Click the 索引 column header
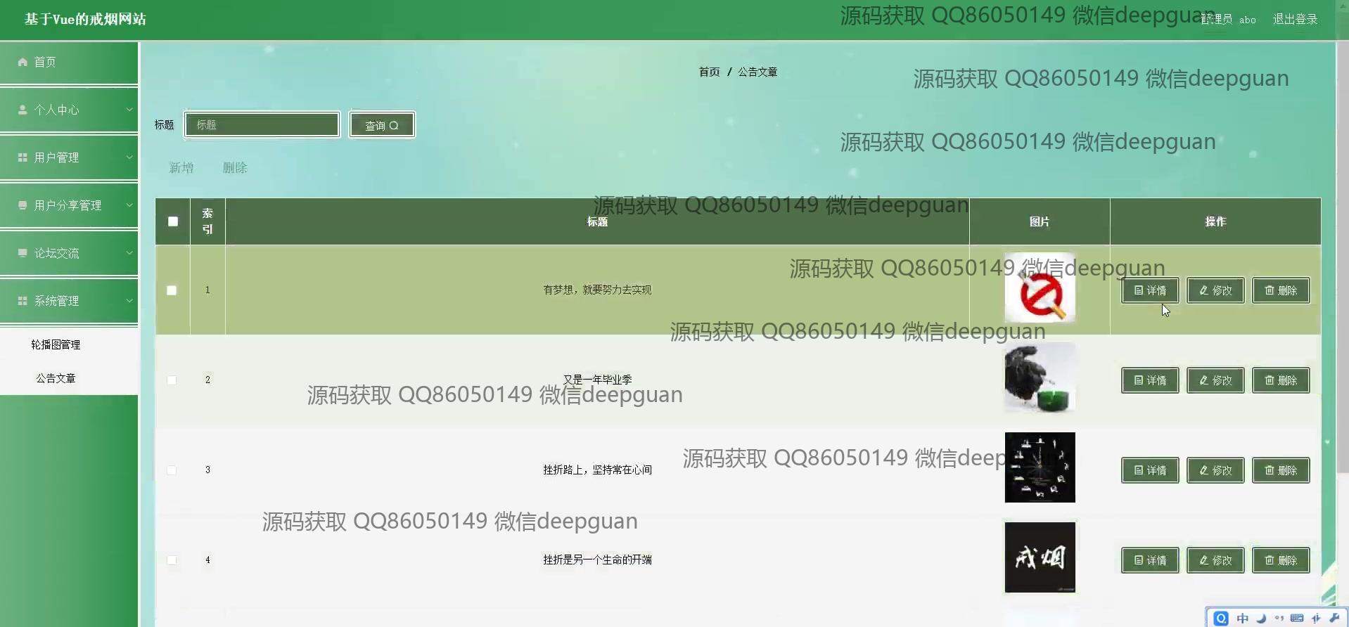Viewport: 1349px width, 627px height. pyautogui.click(x=207, y=221)
